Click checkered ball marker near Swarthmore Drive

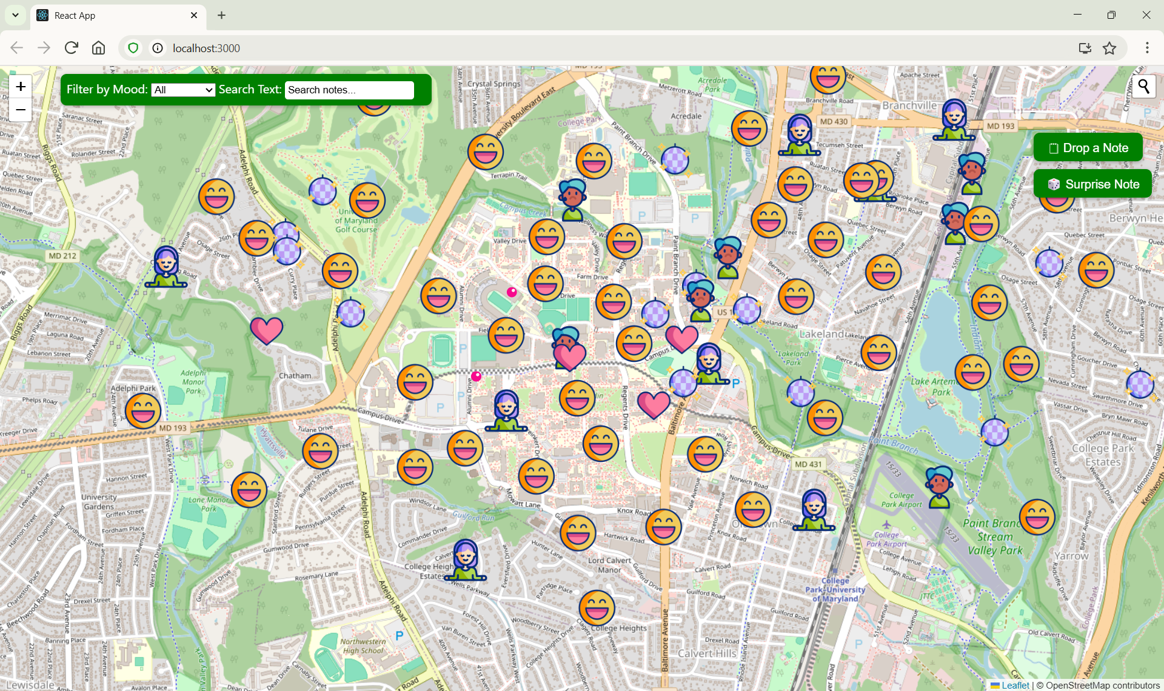tap(1139, 384)
